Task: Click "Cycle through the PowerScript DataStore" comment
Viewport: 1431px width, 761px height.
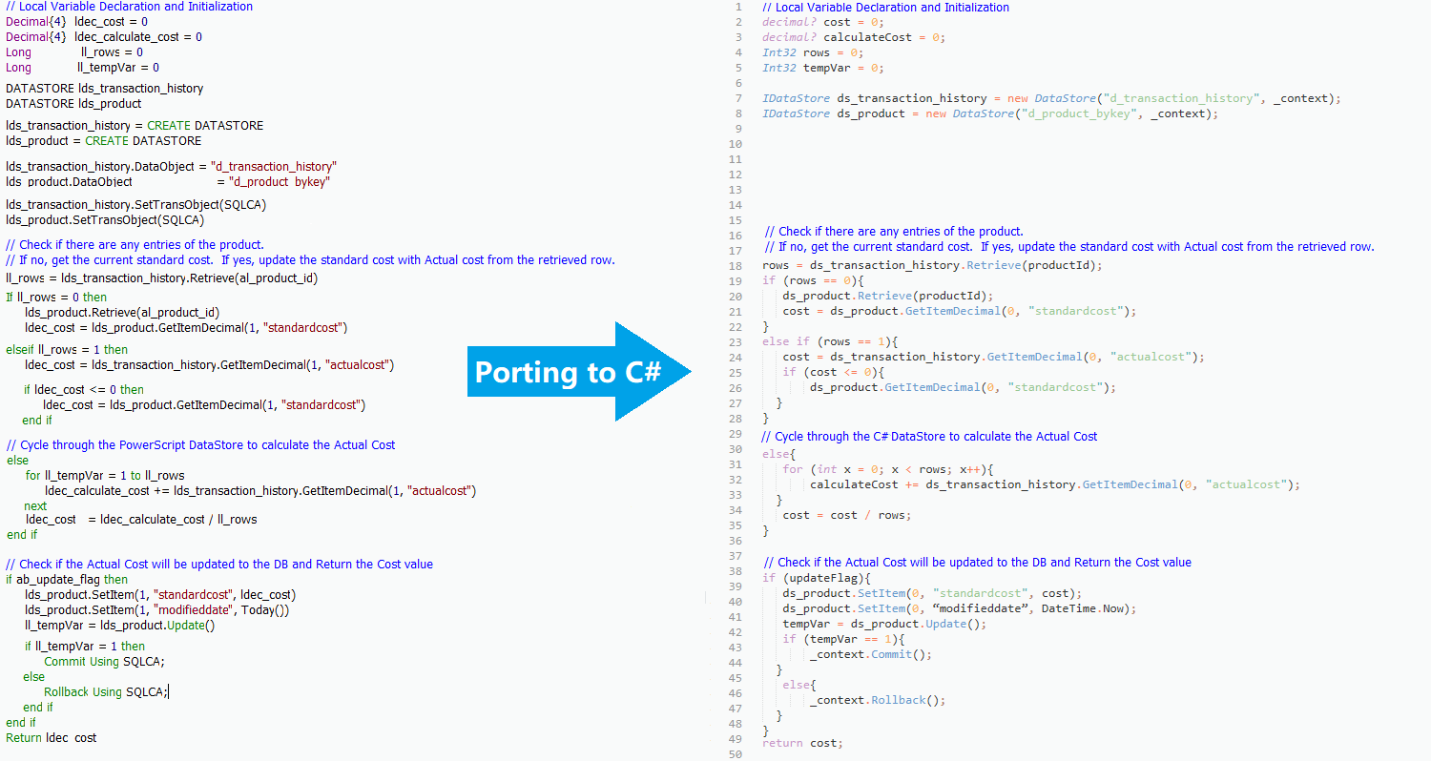Action: 200,445
